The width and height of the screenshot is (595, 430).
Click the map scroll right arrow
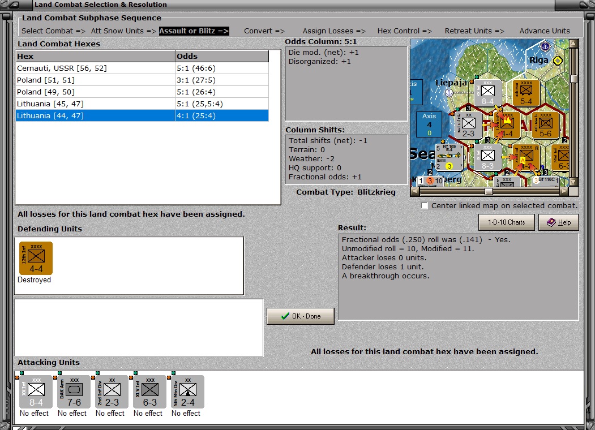[x=564, y=191]
